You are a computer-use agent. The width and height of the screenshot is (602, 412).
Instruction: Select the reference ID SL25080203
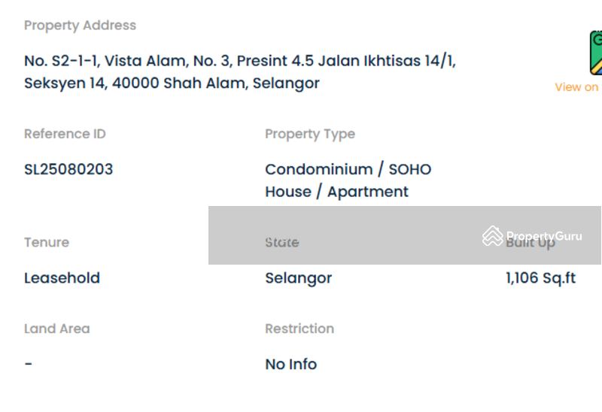coord(68,169)
